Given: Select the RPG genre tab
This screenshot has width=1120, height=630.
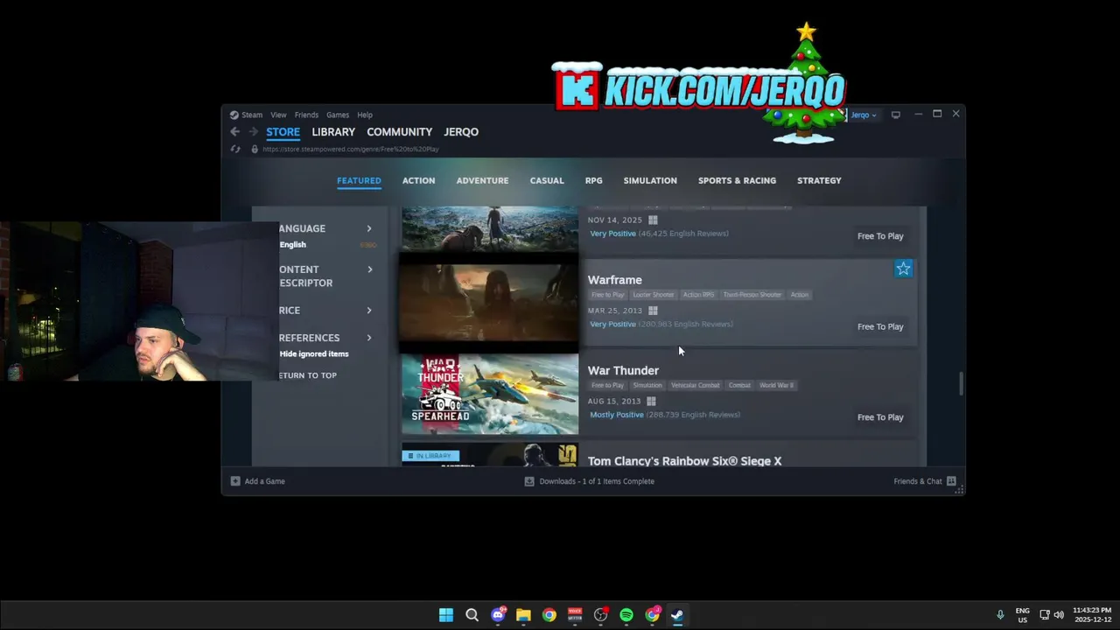Looking at the screenshot, I should (594, 180).
